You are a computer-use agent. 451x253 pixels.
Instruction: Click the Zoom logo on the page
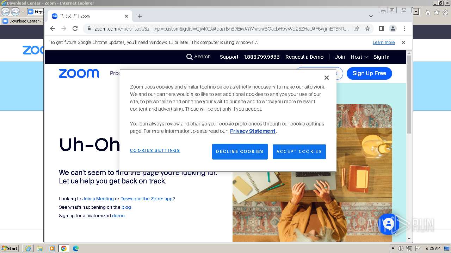point(79,73)
